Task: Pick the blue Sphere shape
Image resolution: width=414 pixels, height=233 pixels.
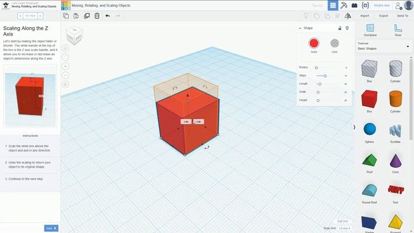Action: coord(369,129)
